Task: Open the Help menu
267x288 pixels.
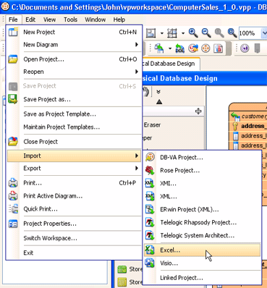Action: click(119, 20)
